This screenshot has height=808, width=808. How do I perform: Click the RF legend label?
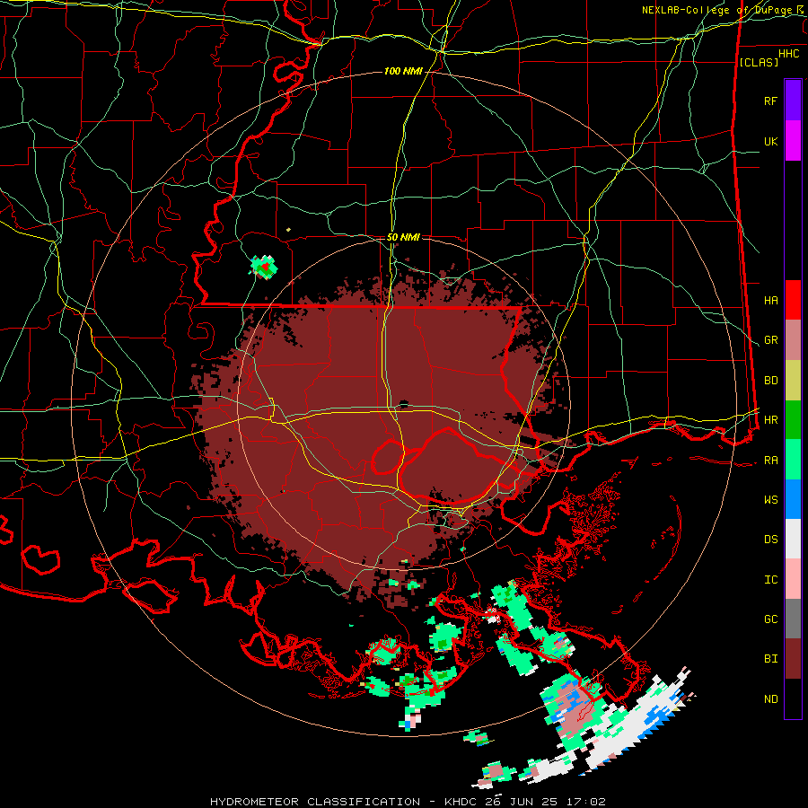(x=770, y=101)
